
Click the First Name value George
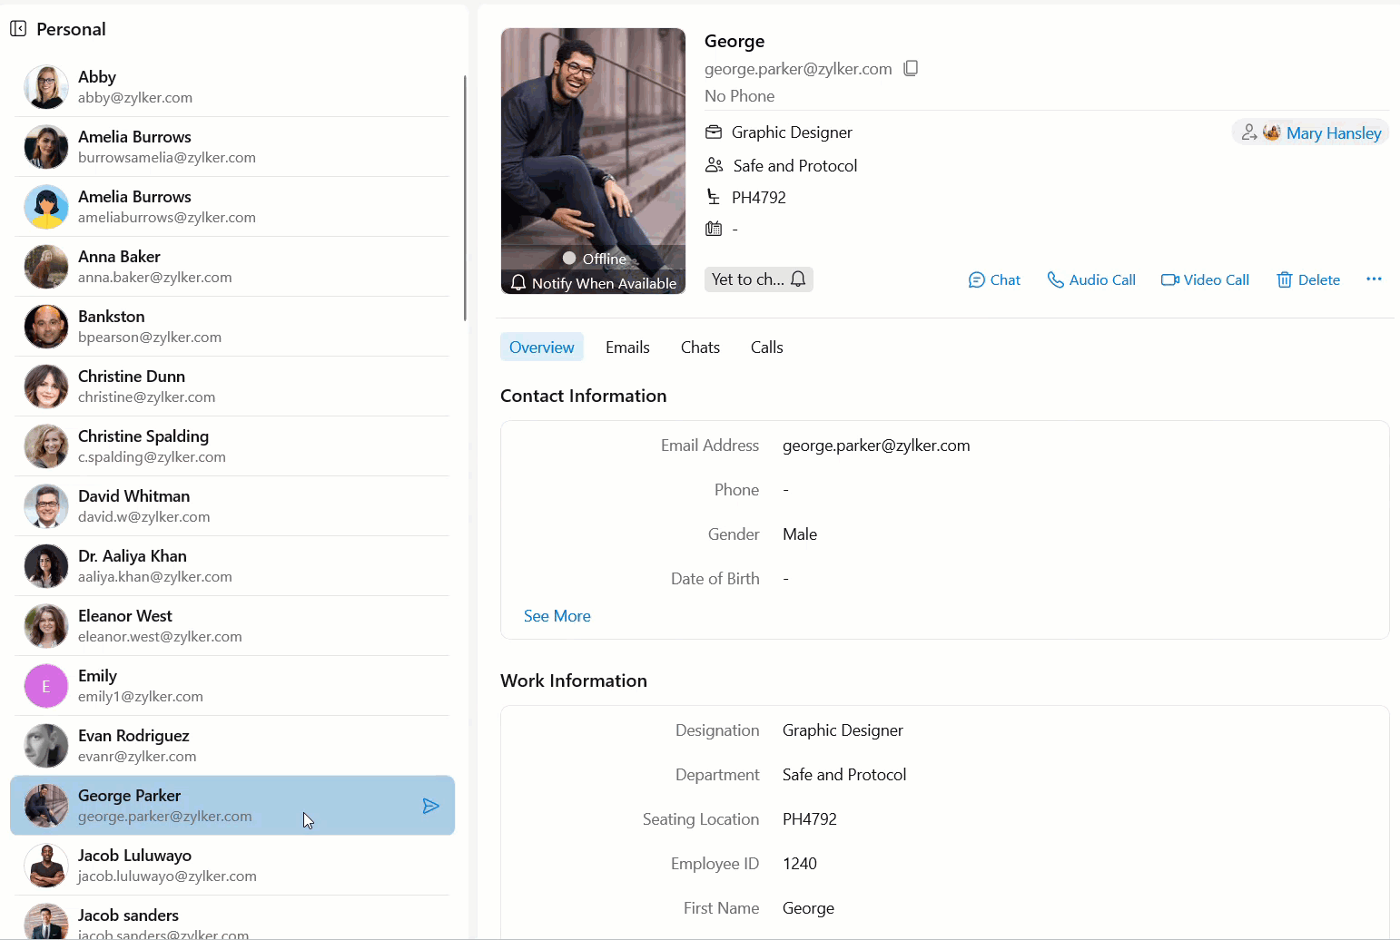pos(808,908)
